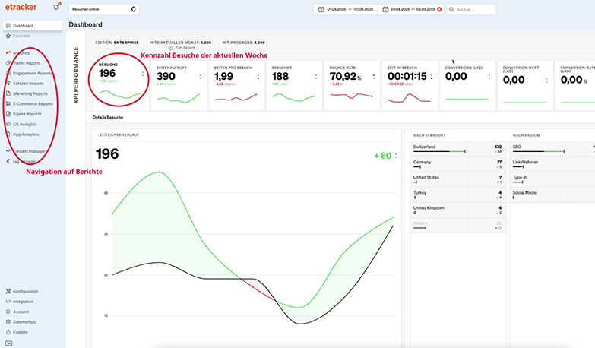Open the Dashboard menu item

(33, 25)
